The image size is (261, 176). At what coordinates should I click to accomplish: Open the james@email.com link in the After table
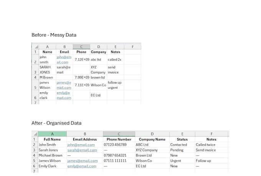[x=83, y=161]
